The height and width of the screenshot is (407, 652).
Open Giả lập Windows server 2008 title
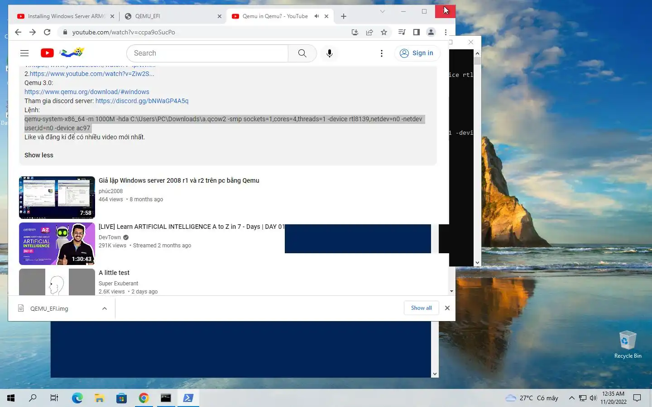pos(179,180)
